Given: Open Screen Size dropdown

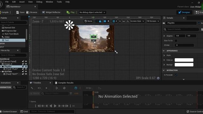Looking at the screenshot, I should tap(137, 21).
